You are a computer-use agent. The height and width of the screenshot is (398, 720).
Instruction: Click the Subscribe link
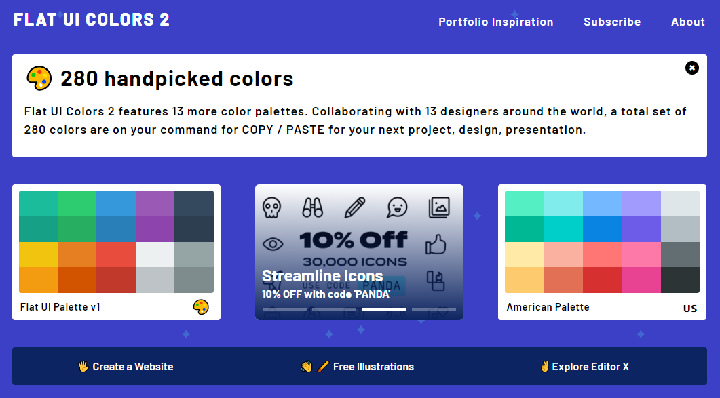click(612, 22)
